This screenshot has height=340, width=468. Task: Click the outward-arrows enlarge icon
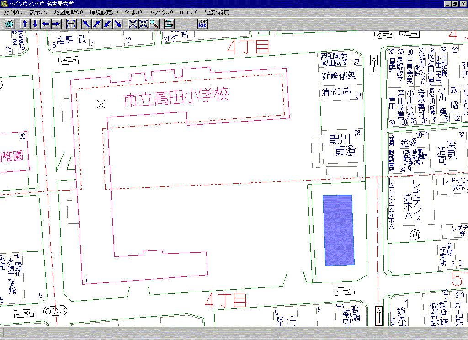[x=133, y=24]
